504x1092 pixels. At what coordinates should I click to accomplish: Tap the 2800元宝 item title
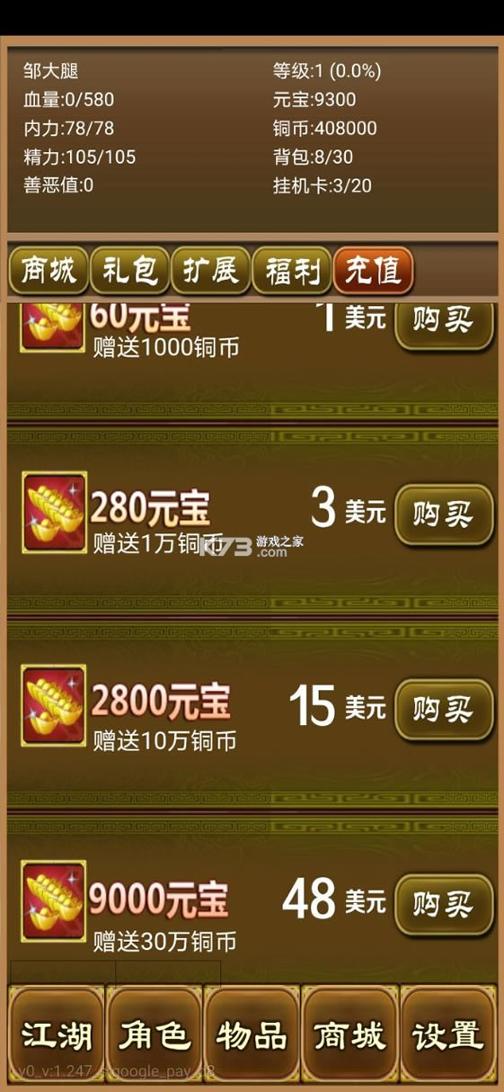160,703
